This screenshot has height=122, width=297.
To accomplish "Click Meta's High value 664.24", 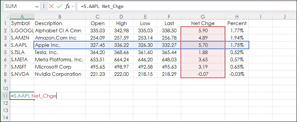I will (x=121, y=60).
